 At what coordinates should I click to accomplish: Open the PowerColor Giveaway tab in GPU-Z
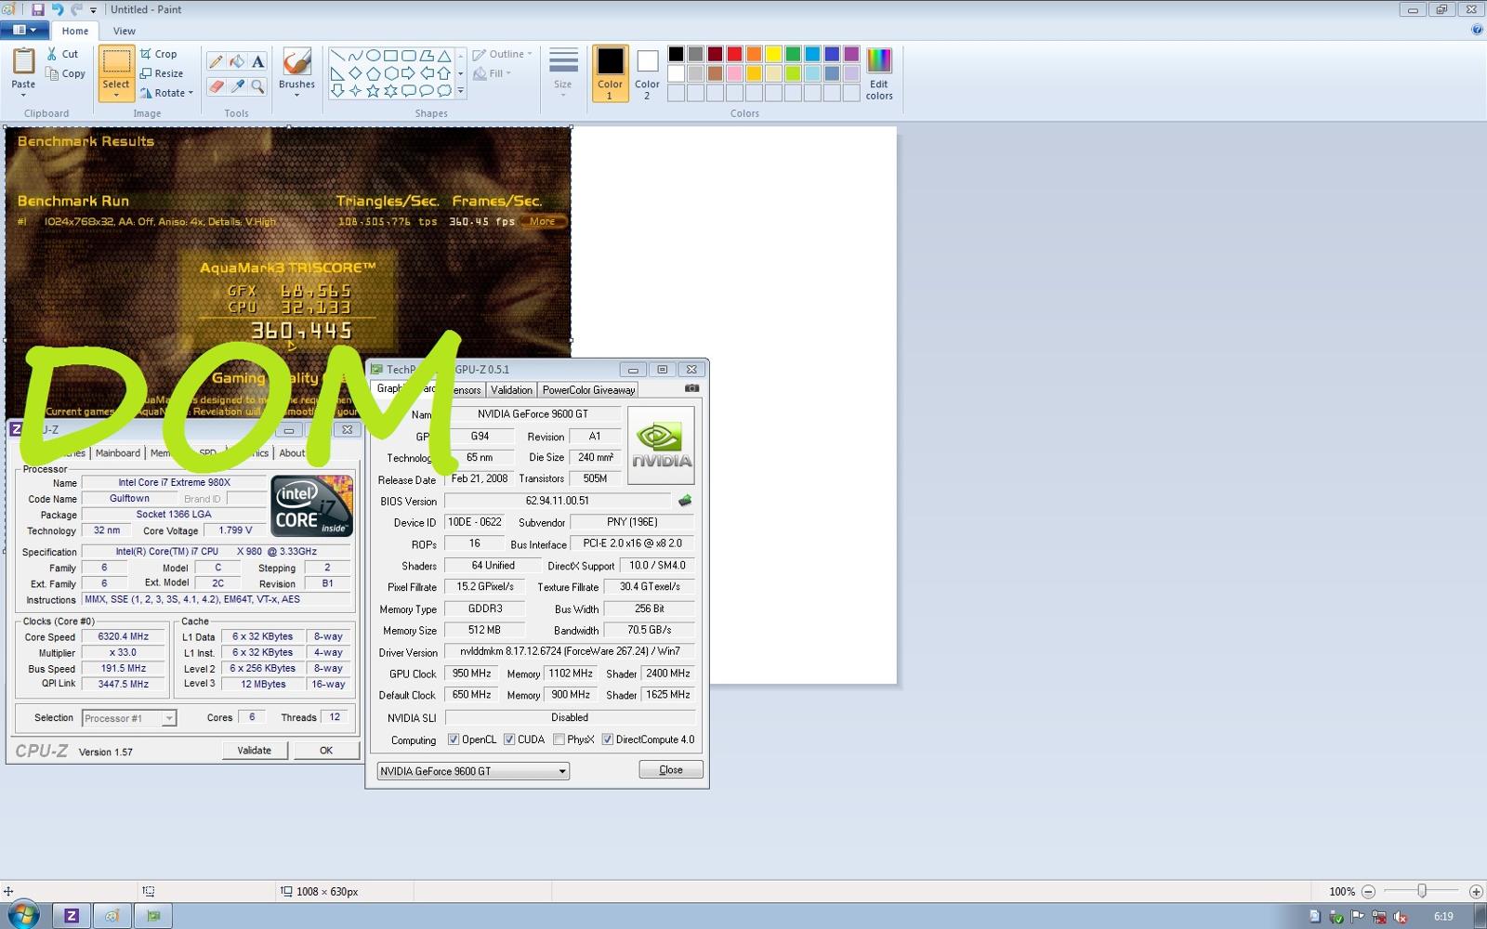coord(588,390)
